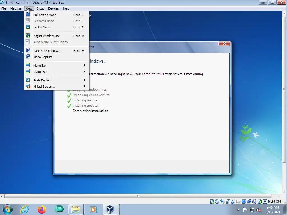The image size is (287, 215).
Task: Open Windows Explorer folder on taskbar
Action: click(x=76, y=209)
